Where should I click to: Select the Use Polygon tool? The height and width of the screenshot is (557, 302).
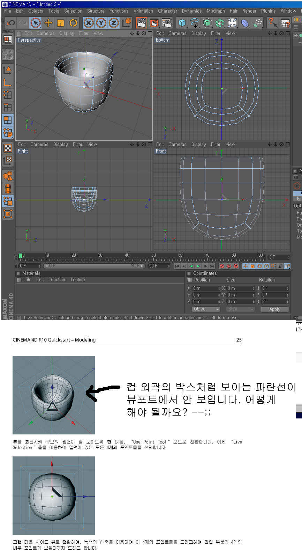tap(8, 120)
